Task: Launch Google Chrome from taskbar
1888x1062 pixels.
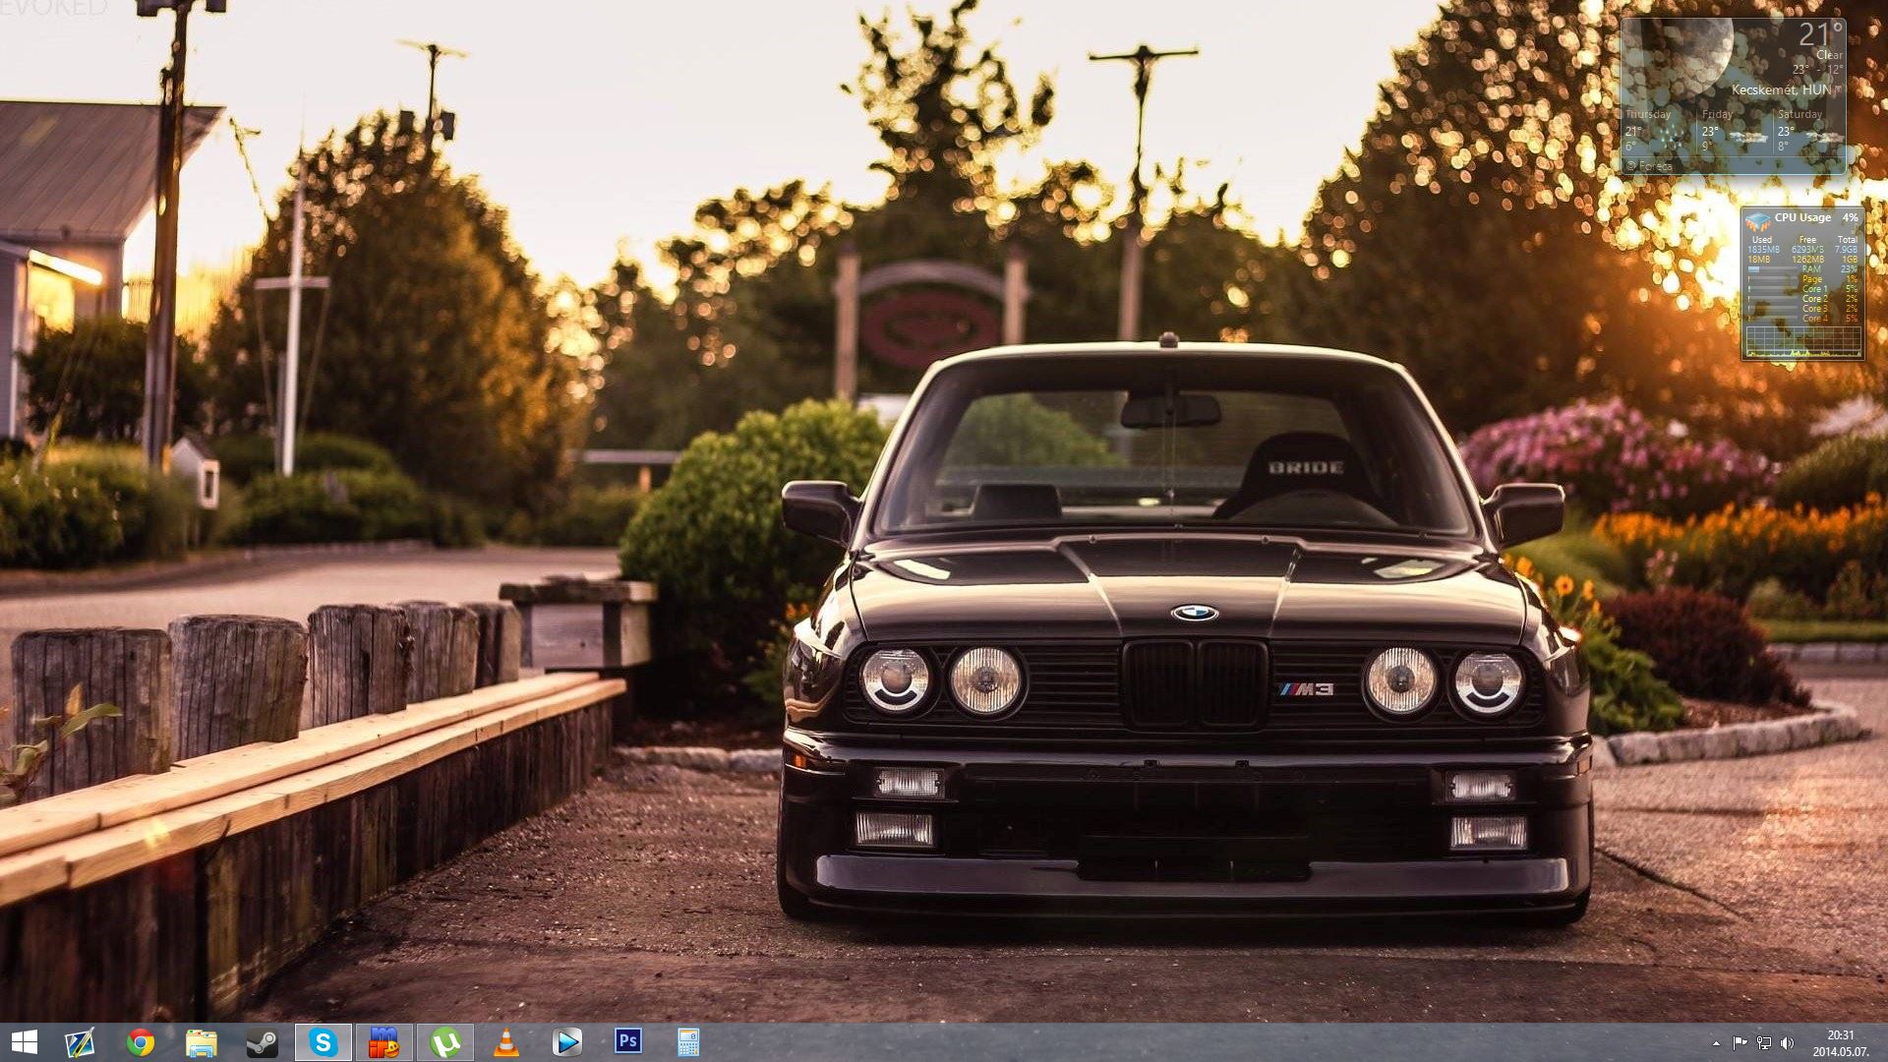Action: coord(141,1042)
